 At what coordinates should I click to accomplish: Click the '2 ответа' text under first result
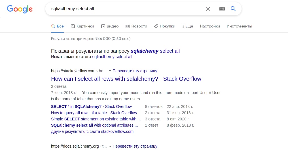[59, 86]
